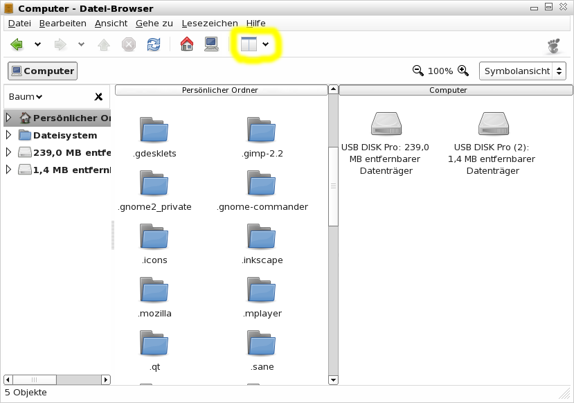This screenshot has height=403, width=574.
Task: Click the 100% zoom level
Action: coord(440,71)
